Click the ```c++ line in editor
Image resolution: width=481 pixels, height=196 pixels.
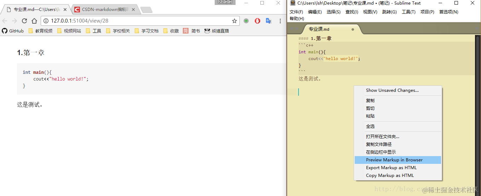306,45
